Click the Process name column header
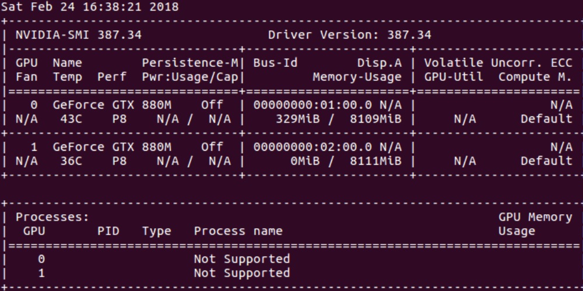 [238, 231]
